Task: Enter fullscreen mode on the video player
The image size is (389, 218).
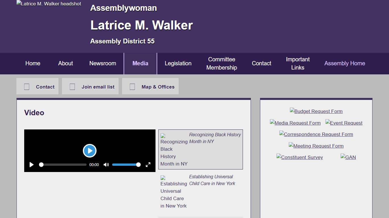Action: tap(148, 165)
